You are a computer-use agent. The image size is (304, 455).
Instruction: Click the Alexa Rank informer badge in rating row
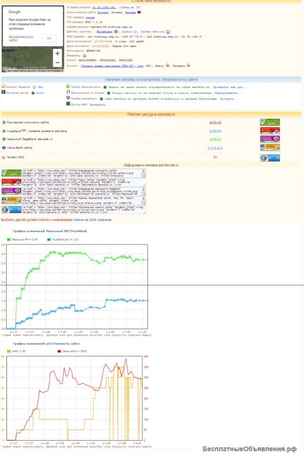pyautogui.click(x=269, y=148)
